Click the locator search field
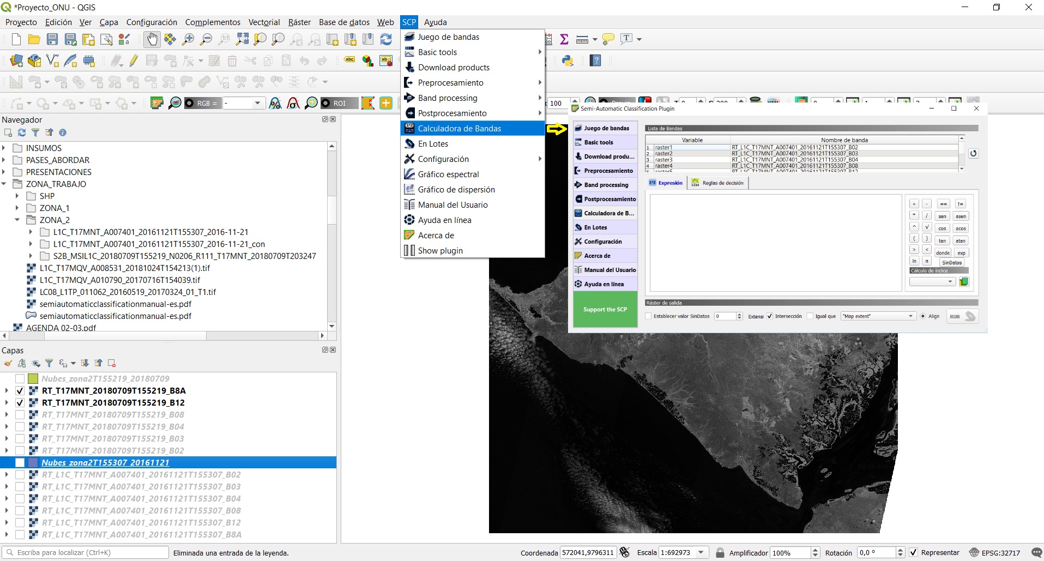Viewport: 1044px width, 561px height. 87,552
